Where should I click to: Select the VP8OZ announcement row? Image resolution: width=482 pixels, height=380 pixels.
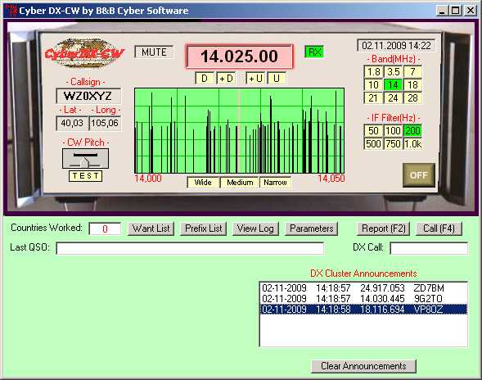tap(363, 310)
